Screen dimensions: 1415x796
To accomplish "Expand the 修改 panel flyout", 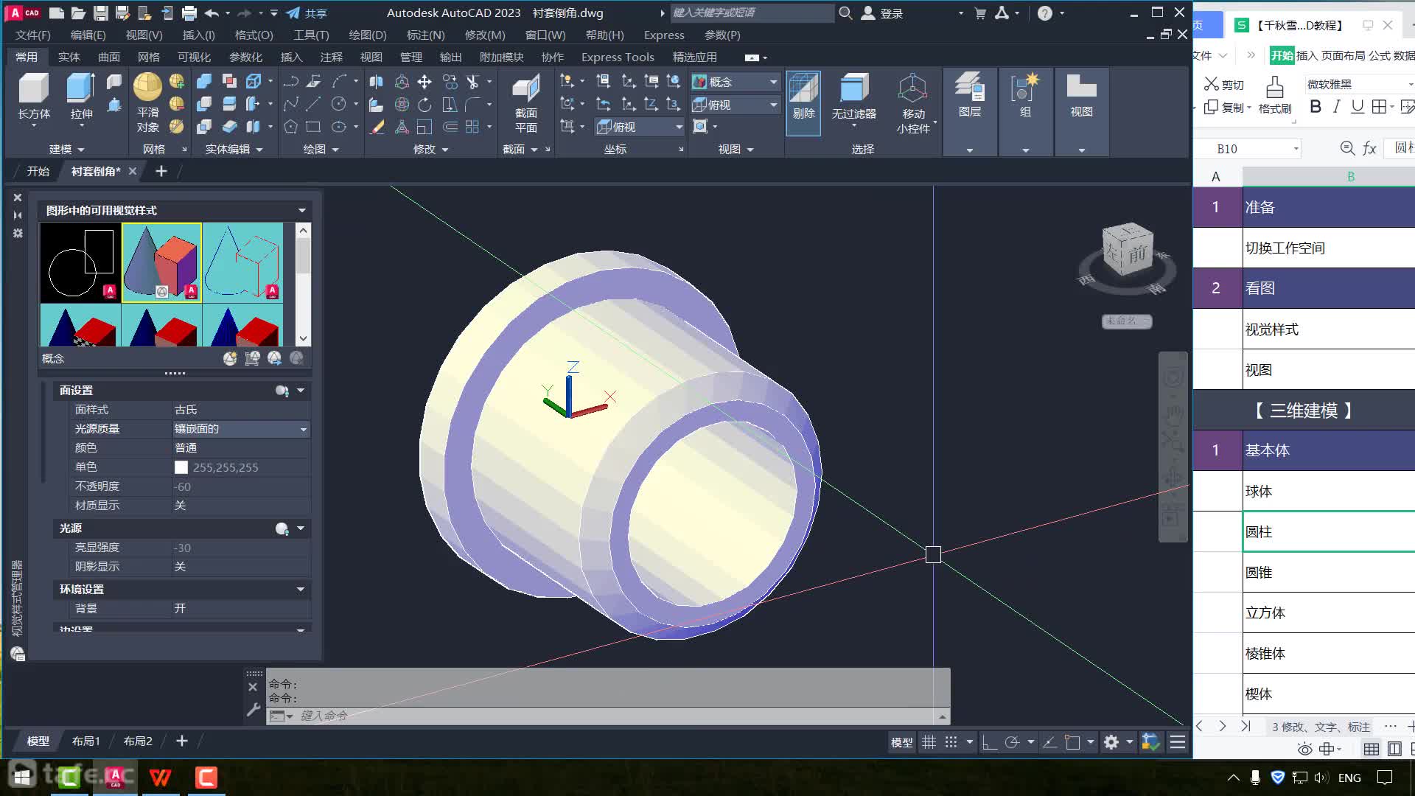I will pos(430,149).
